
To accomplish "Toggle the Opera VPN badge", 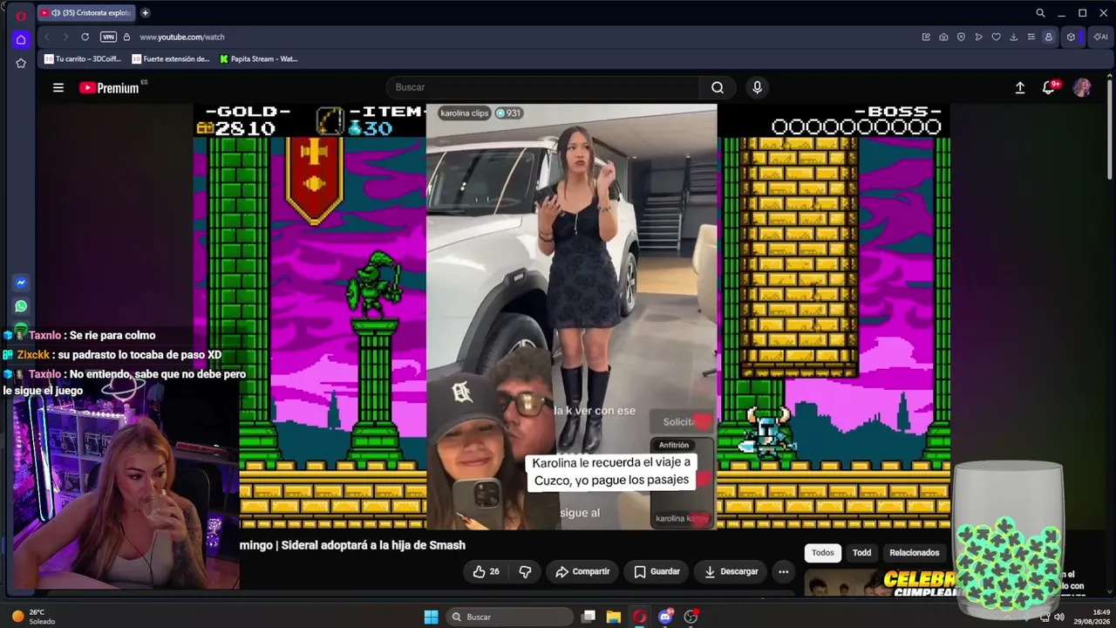I will coord(108,37).
